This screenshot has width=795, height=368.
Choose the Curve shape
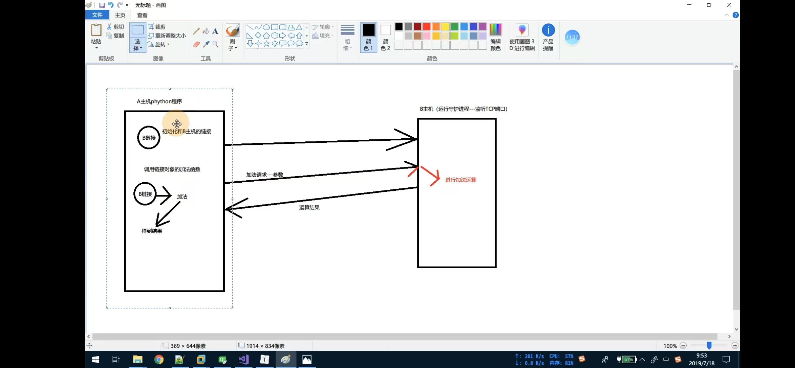pos(258,27)
